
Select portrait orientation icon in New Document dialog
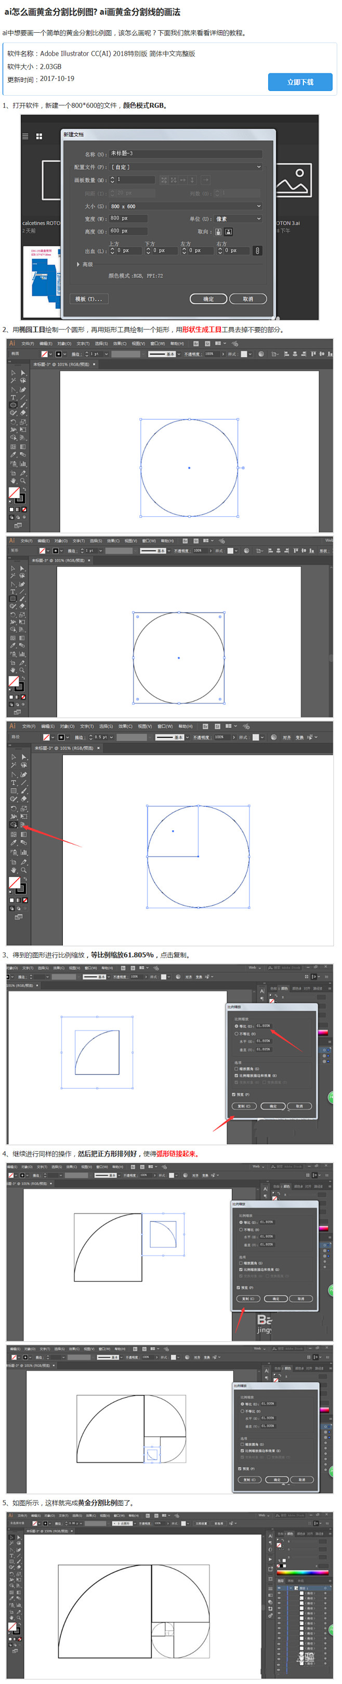pos(218,231)
